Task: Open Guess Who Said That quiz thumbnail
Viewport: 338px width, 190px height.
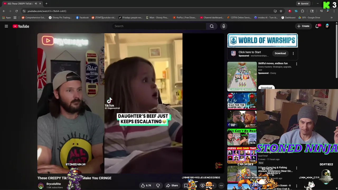Action: tap(242, 155)
